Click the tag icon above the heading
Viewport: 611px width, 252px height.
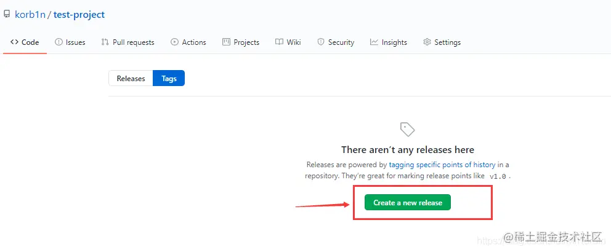408,129
